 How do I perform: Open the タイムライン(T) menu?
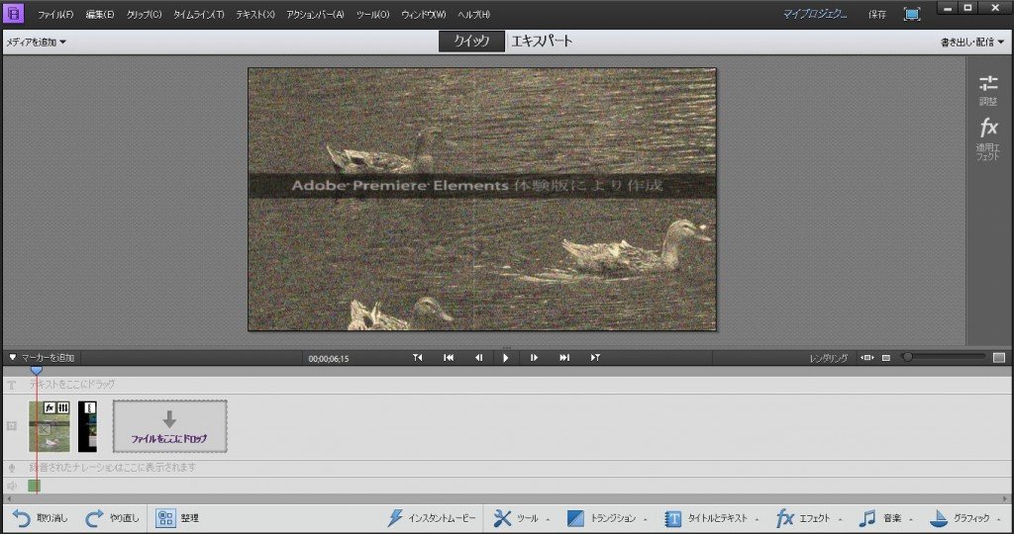coord(198,14)
